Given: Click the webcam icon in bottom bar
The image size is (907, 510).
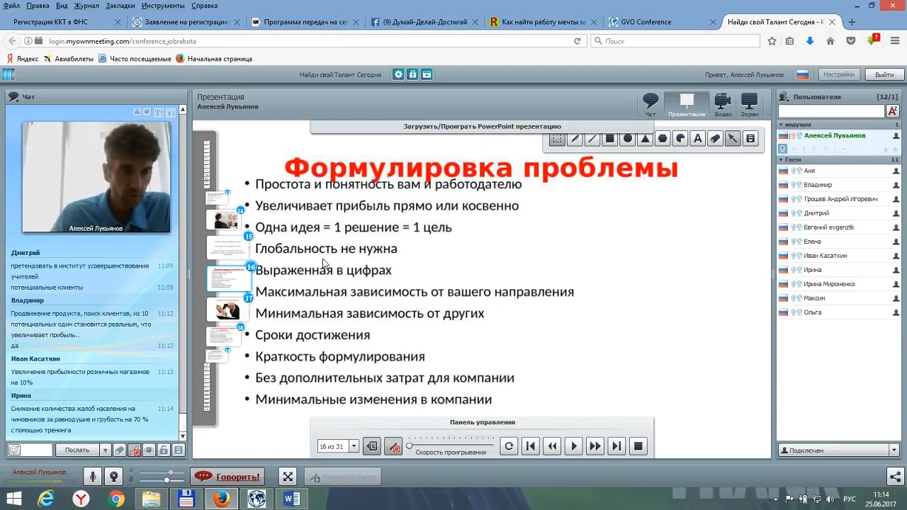Looking at the screenshot, I should 113,477.
